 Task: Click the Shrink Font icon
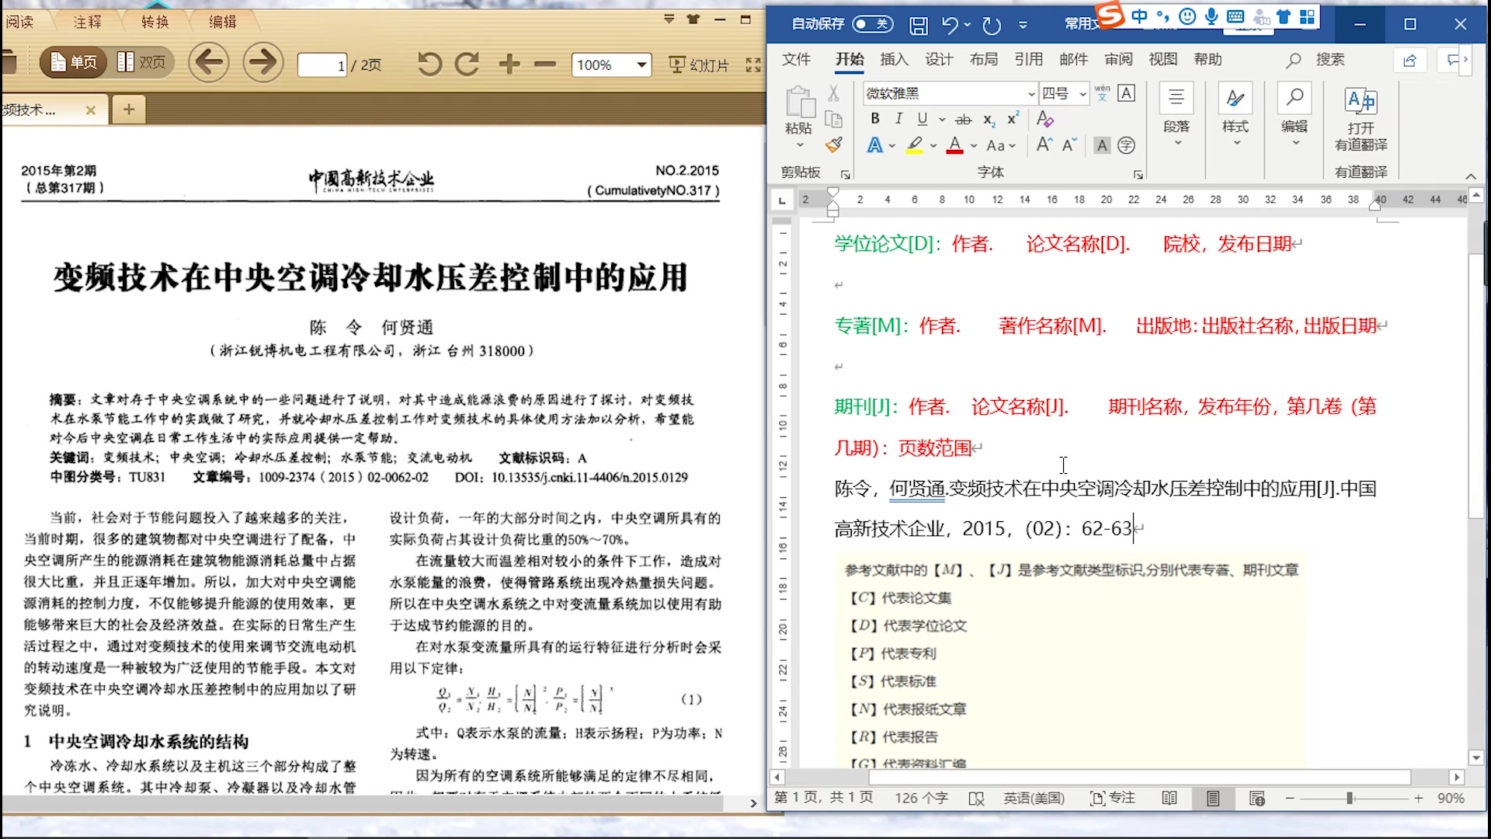pos(1069,144)
